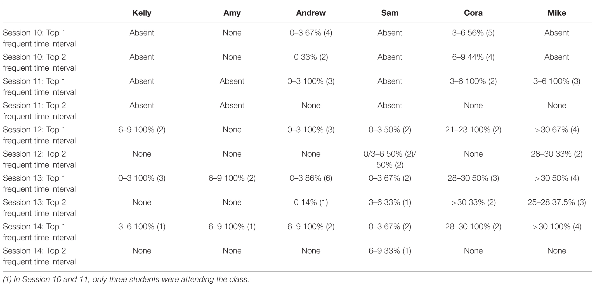Click the Kelly column header
Image resolution: width=595 pixels, height=287 pixels.
click(142, 13)
